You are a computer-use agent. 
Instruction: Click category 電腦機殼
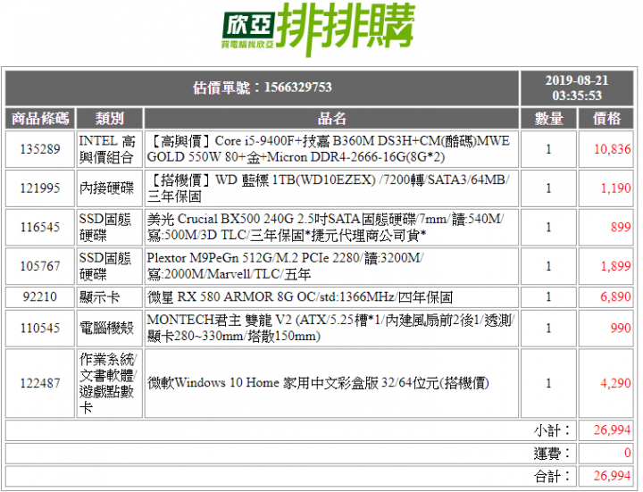click(106, 328)
